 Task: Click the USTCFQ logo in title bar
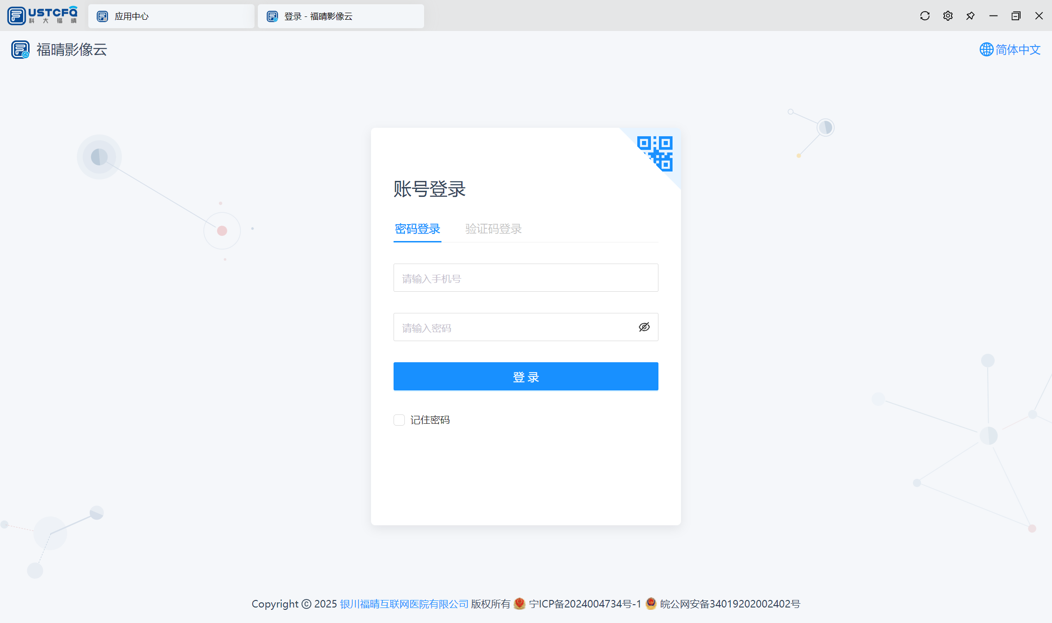[42, 16]
